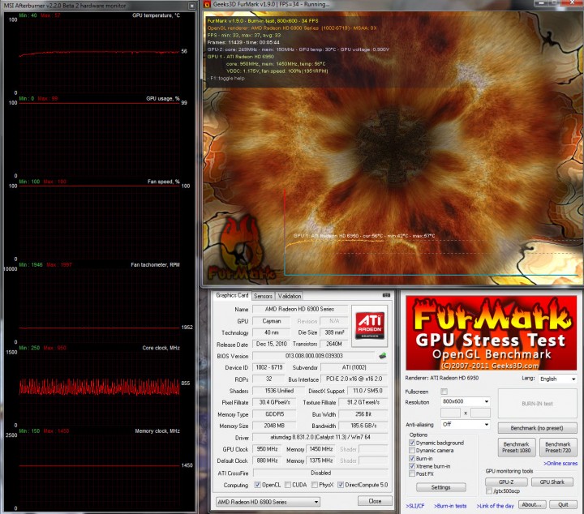584x514 pixels.
Task: Click the GPU temperature graph in Afterburner
Action: click(x=100, y=54)
